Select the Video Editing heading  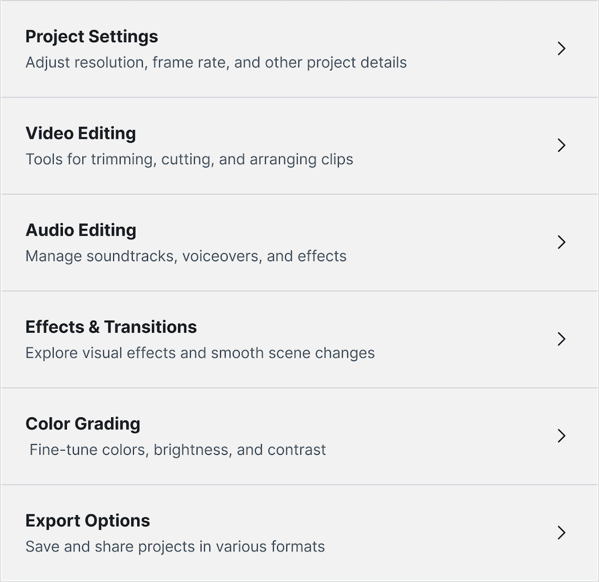click(x=80, y=133)
